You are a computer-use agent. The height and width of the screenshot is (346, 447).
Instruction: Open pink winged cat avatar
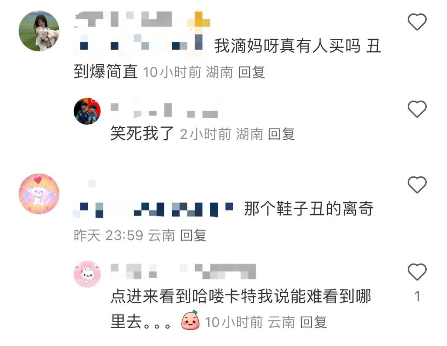coord(39,193)
